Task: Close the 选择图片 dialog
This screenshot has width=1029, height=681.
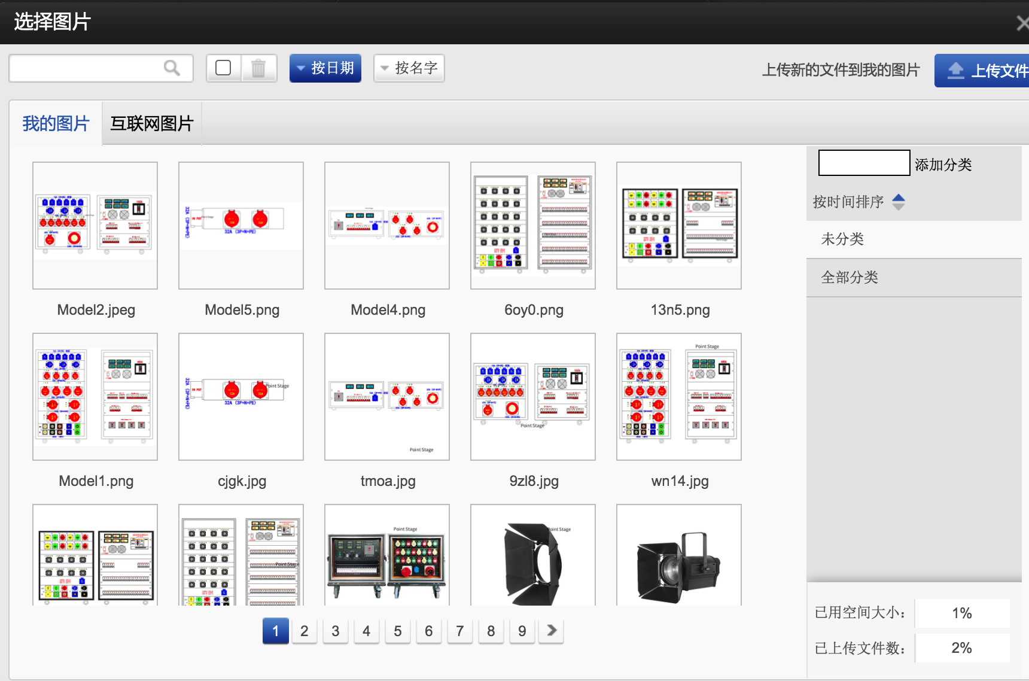Action: point(1022,23)
